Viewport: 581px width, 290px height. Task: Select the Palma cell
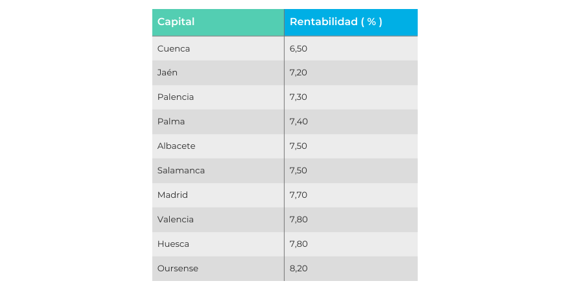[x=171, y=122]
